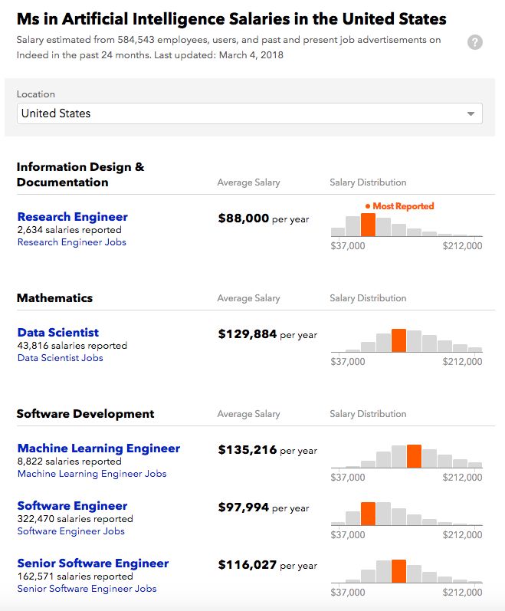Open the Senior Software Engineer title link
Image resolution: width=505 pixels, height=611 pixels.
pyautogui.click(x=93, y=563)
